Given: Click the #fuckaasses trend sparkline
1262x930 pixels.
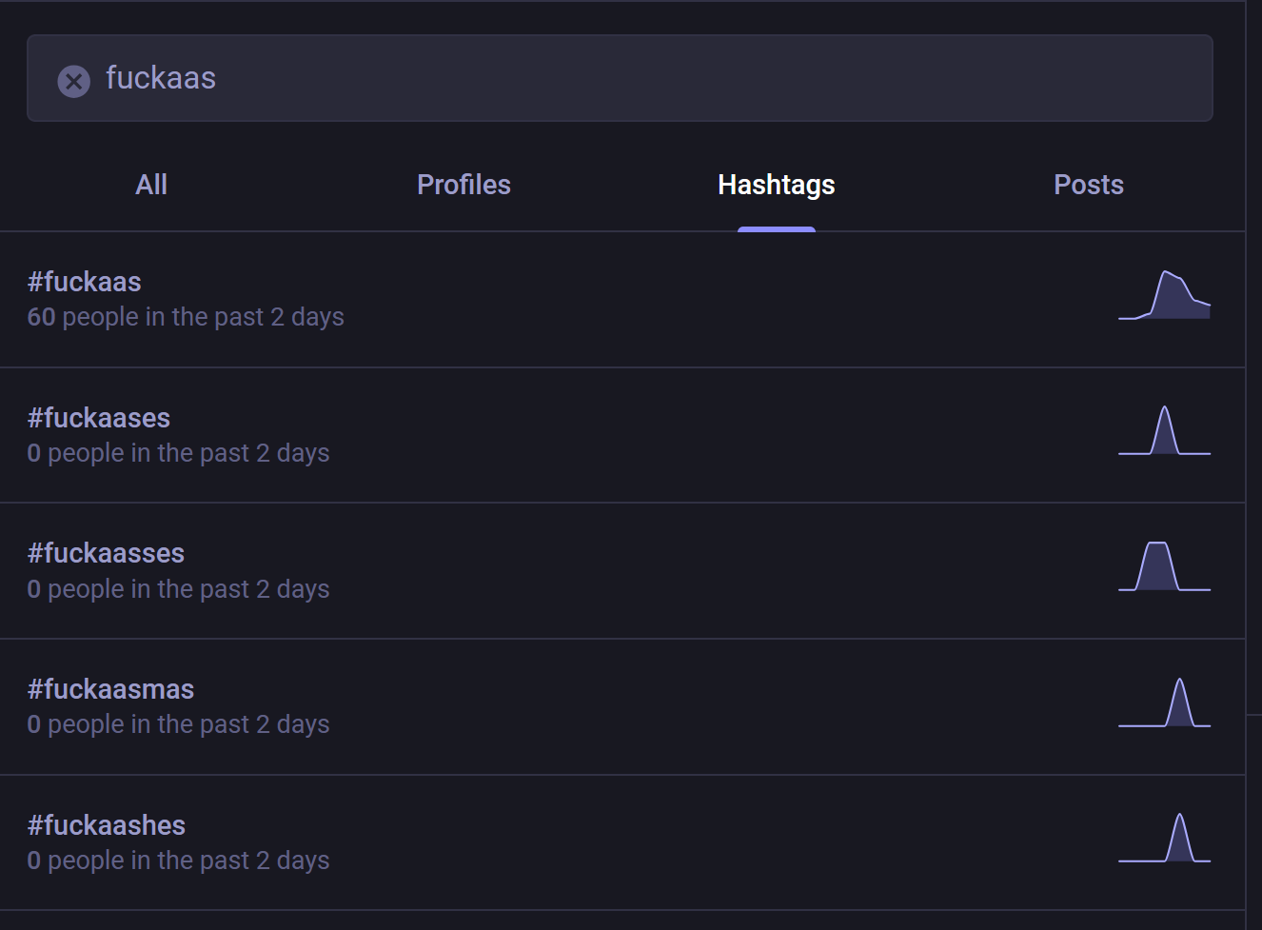Looking at the screenshot, I should point(1164,567).
